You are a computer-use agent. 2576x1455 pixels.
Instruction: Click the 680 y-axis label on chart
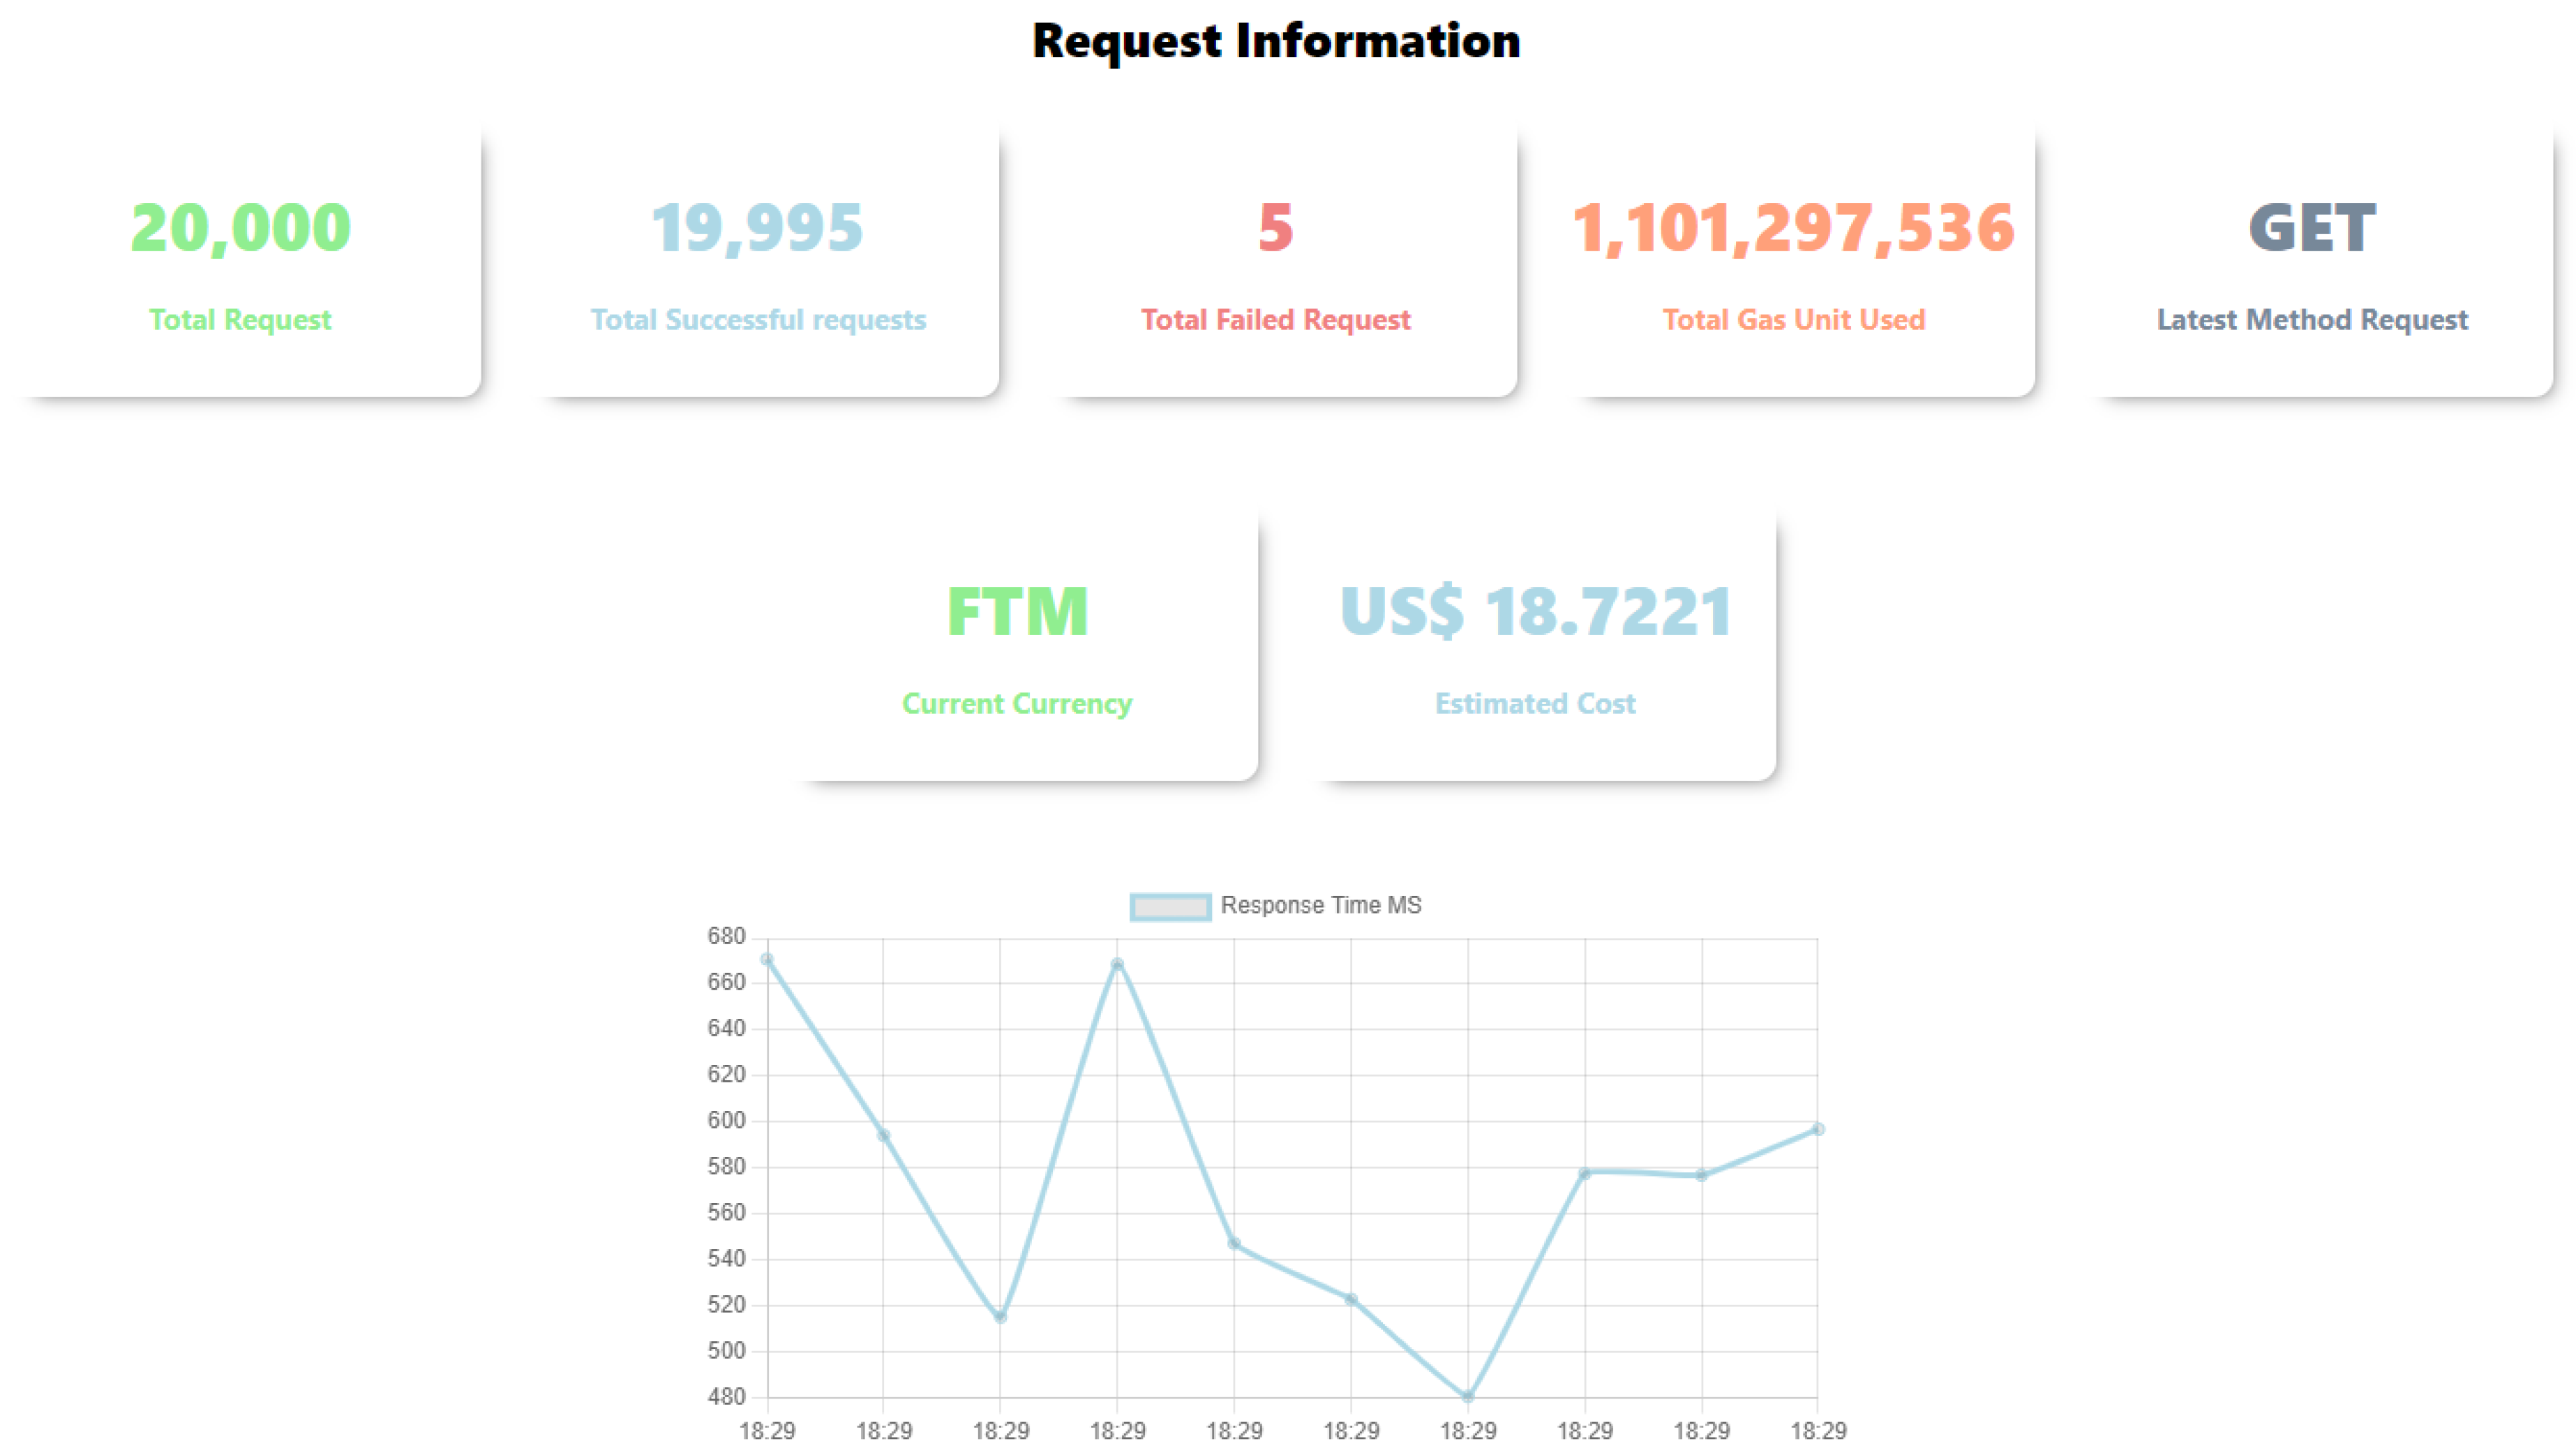tap(726, 937)
